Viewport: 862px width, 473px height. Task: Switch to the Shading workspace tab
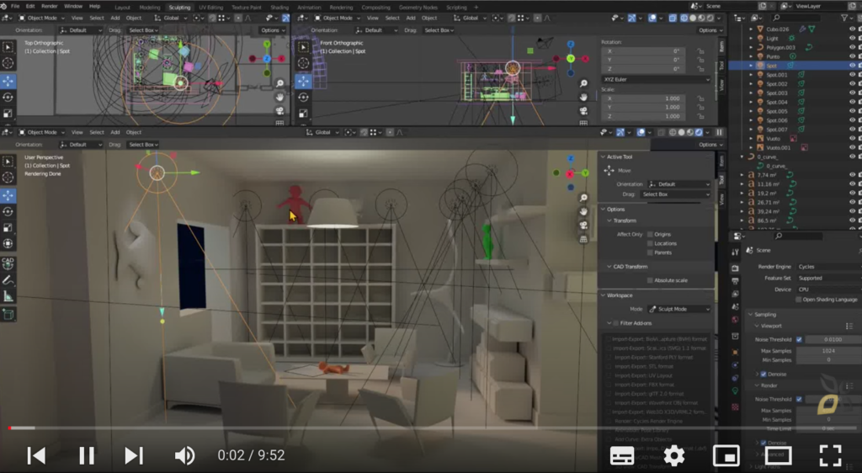click(x=279, y=7)
